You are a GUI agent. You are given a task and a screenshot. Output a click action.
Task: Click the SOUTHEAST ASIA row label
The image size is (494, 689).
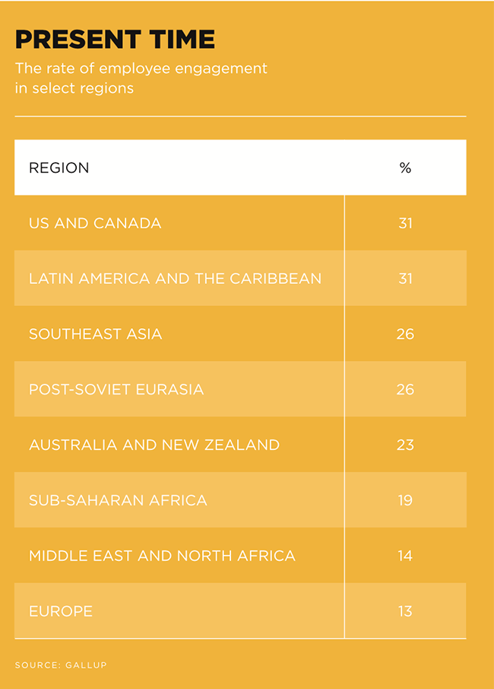[x=95, y=334]
